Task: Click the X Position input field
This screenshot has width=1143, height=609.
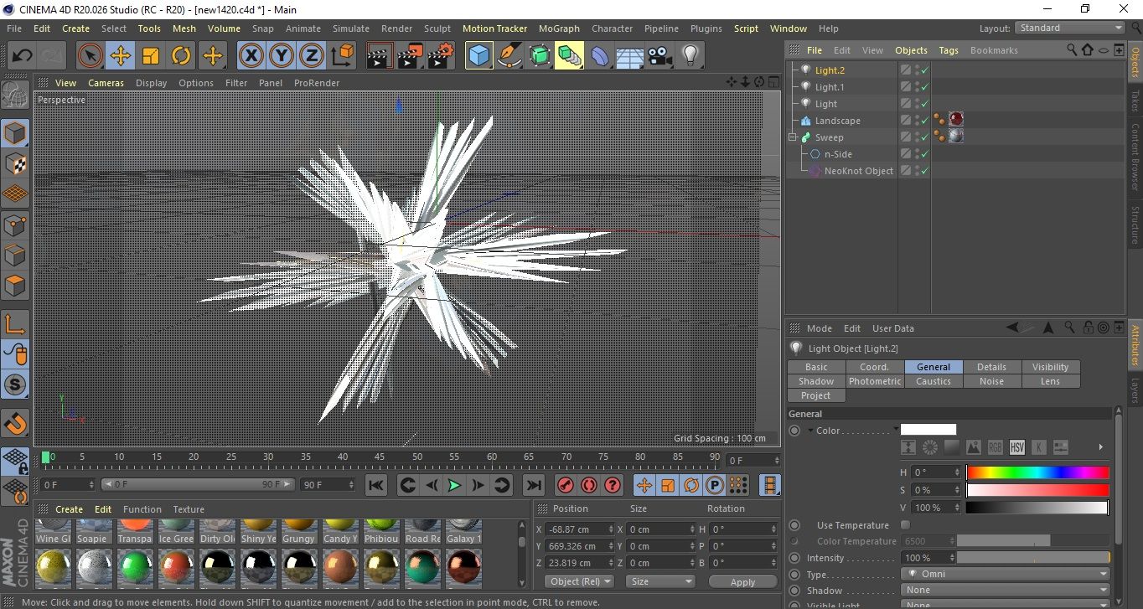Action: (x=573, y=529)
